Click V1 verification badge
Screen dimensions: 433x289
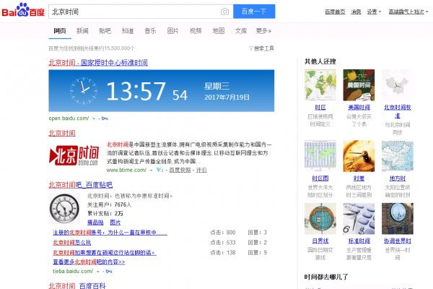pyautogui.click(x=159, y=170)
